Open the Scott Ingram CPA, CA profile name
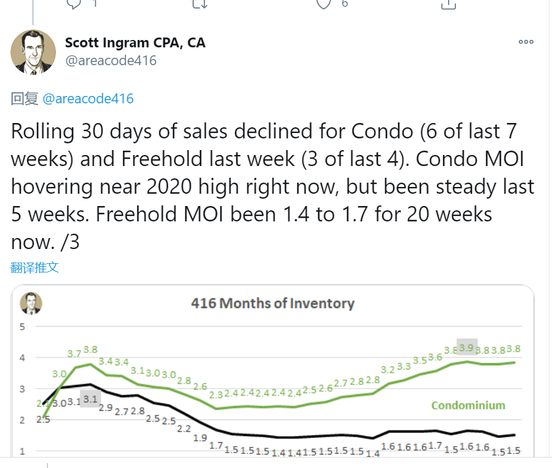The image size is (552, 468). pos(135,43)
